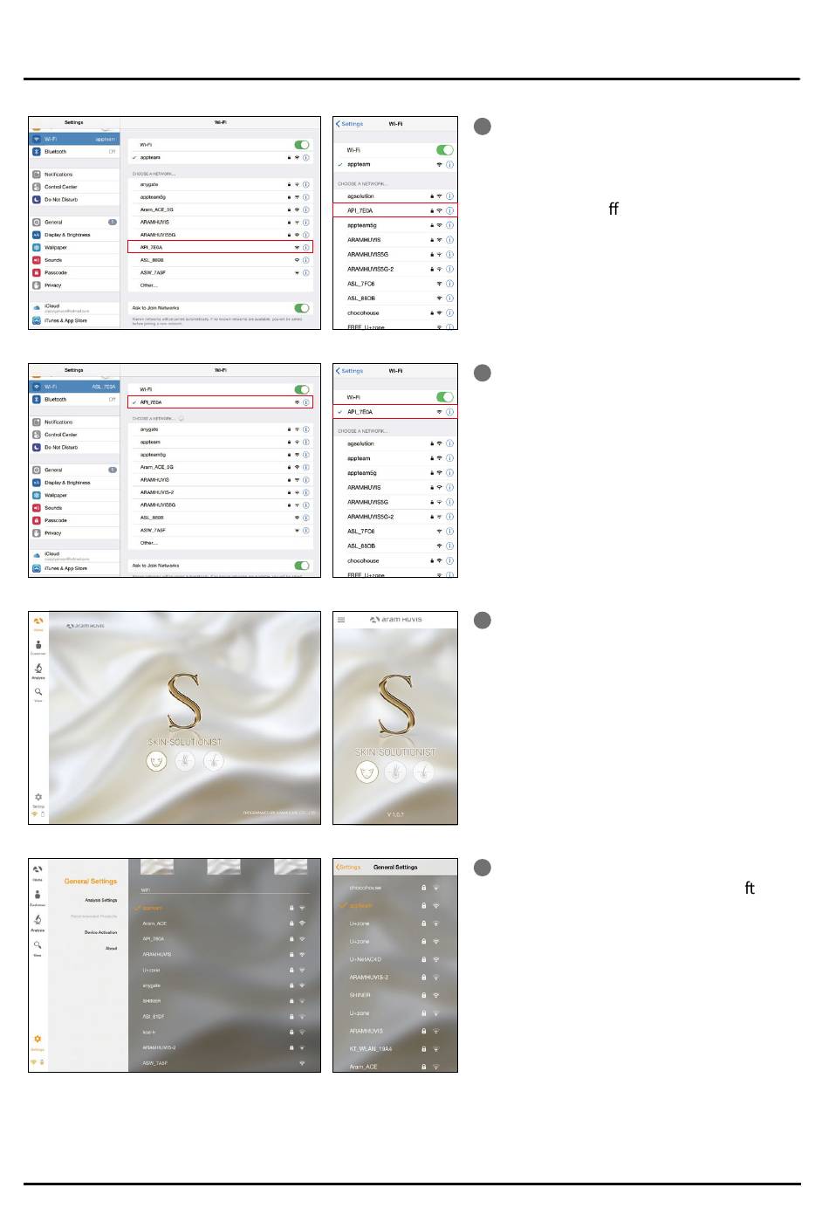Open hamburger menu on phone Skin Solutionist screen
Screen dimensions: 829x1215
341,620
